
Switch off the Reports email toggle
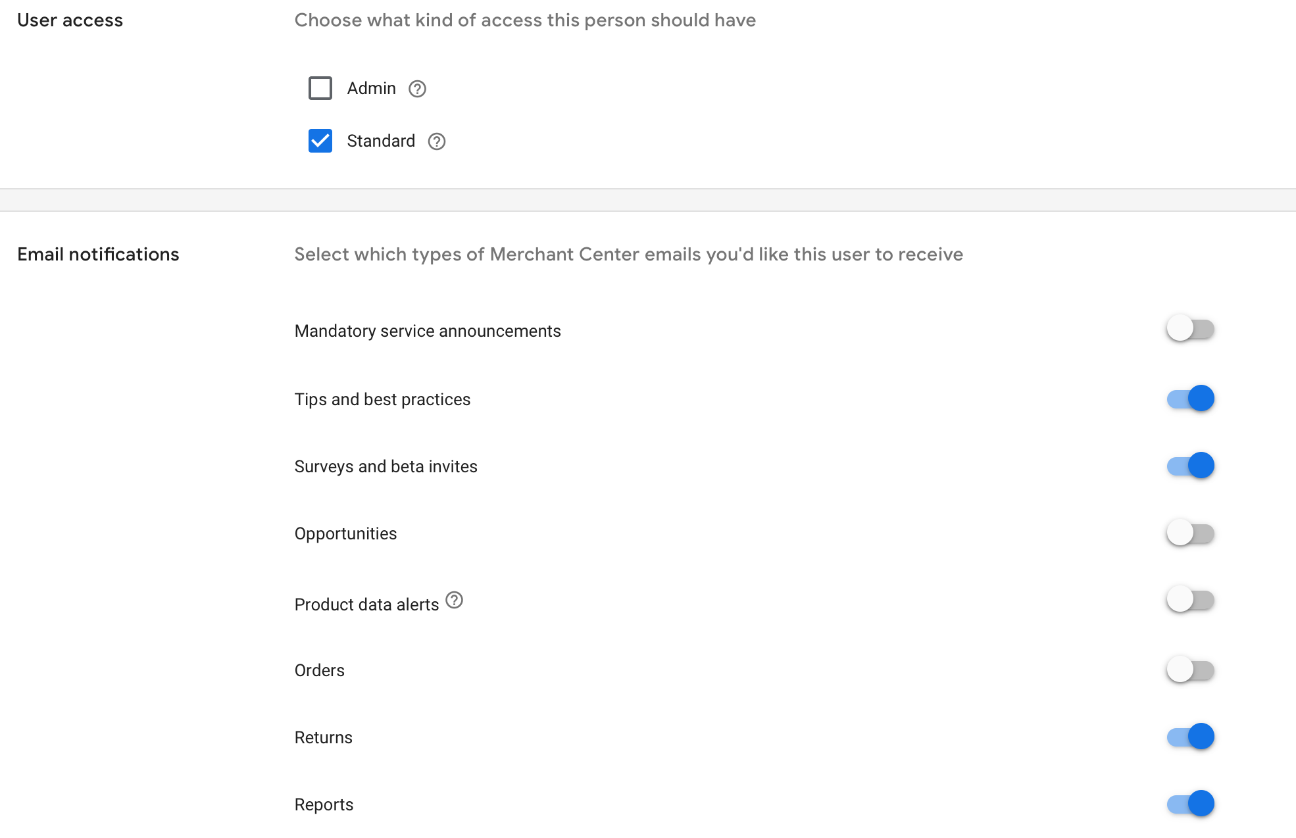point(1190,804)
